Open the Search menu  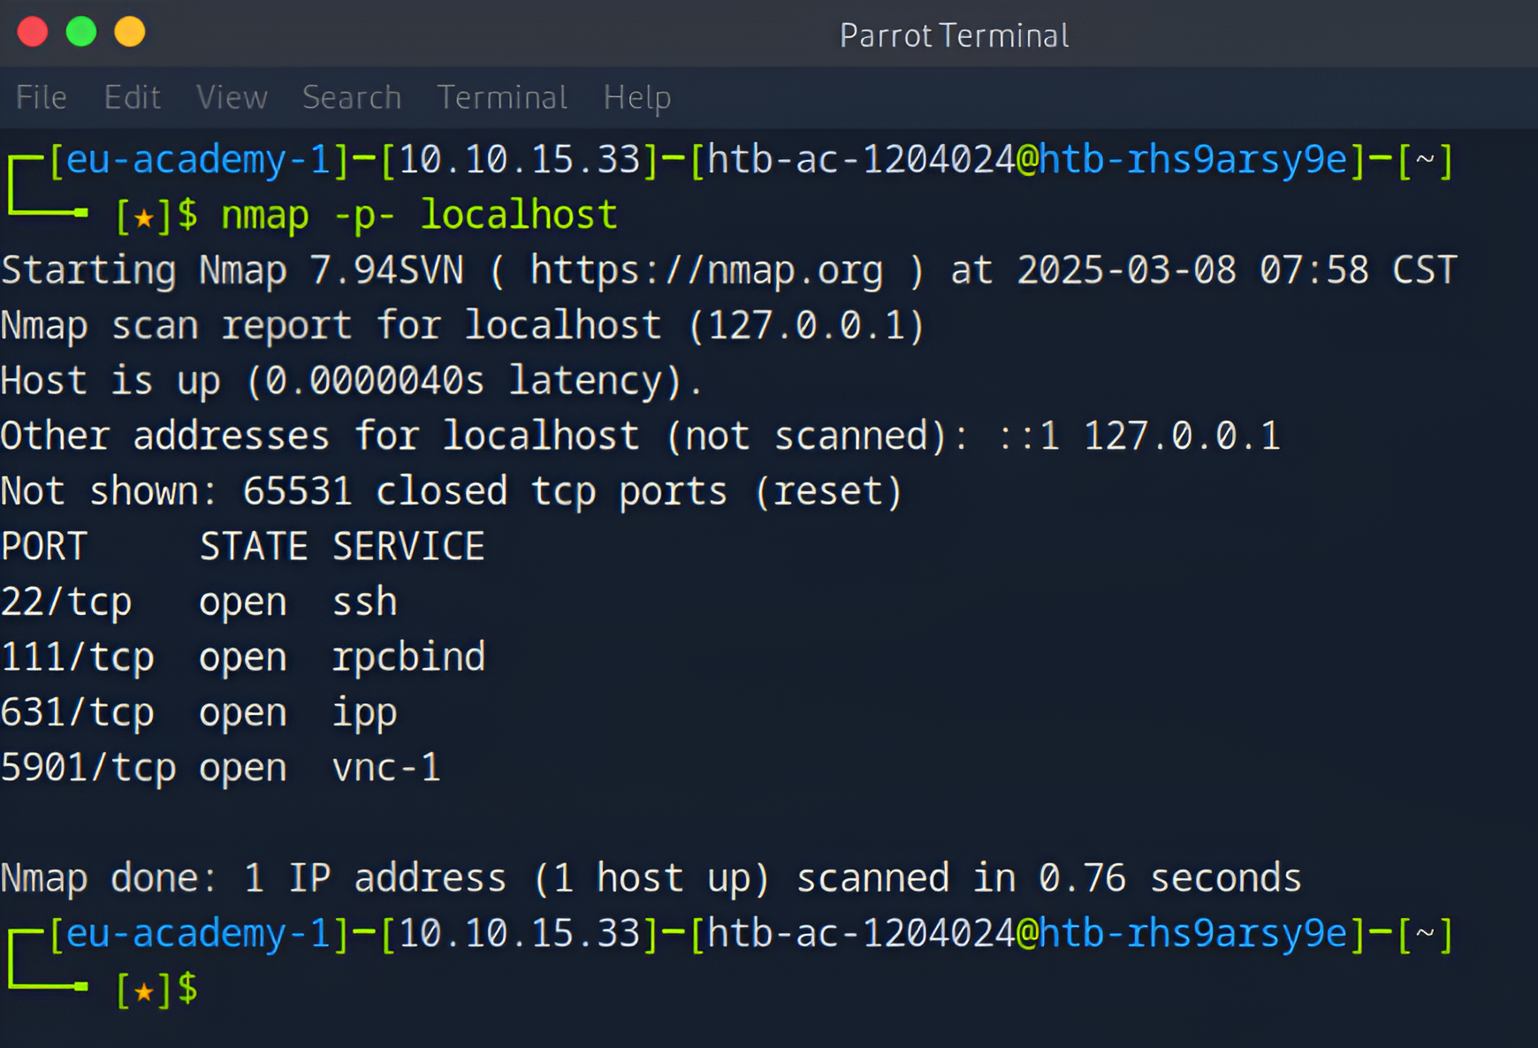coord(352,97)
